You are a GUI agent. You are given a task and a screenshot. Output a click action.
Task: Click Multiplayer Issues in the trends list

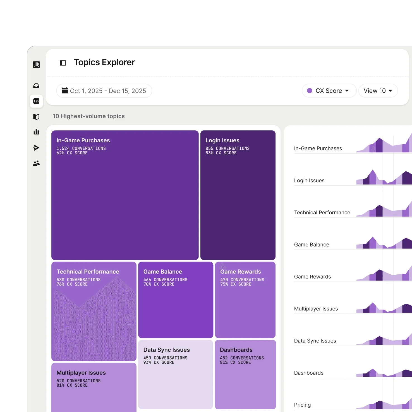(316, 309)
